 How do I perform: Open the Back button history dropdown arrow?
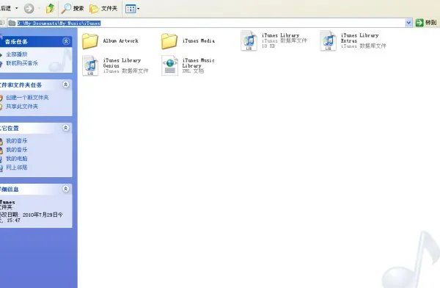point(17,8)
